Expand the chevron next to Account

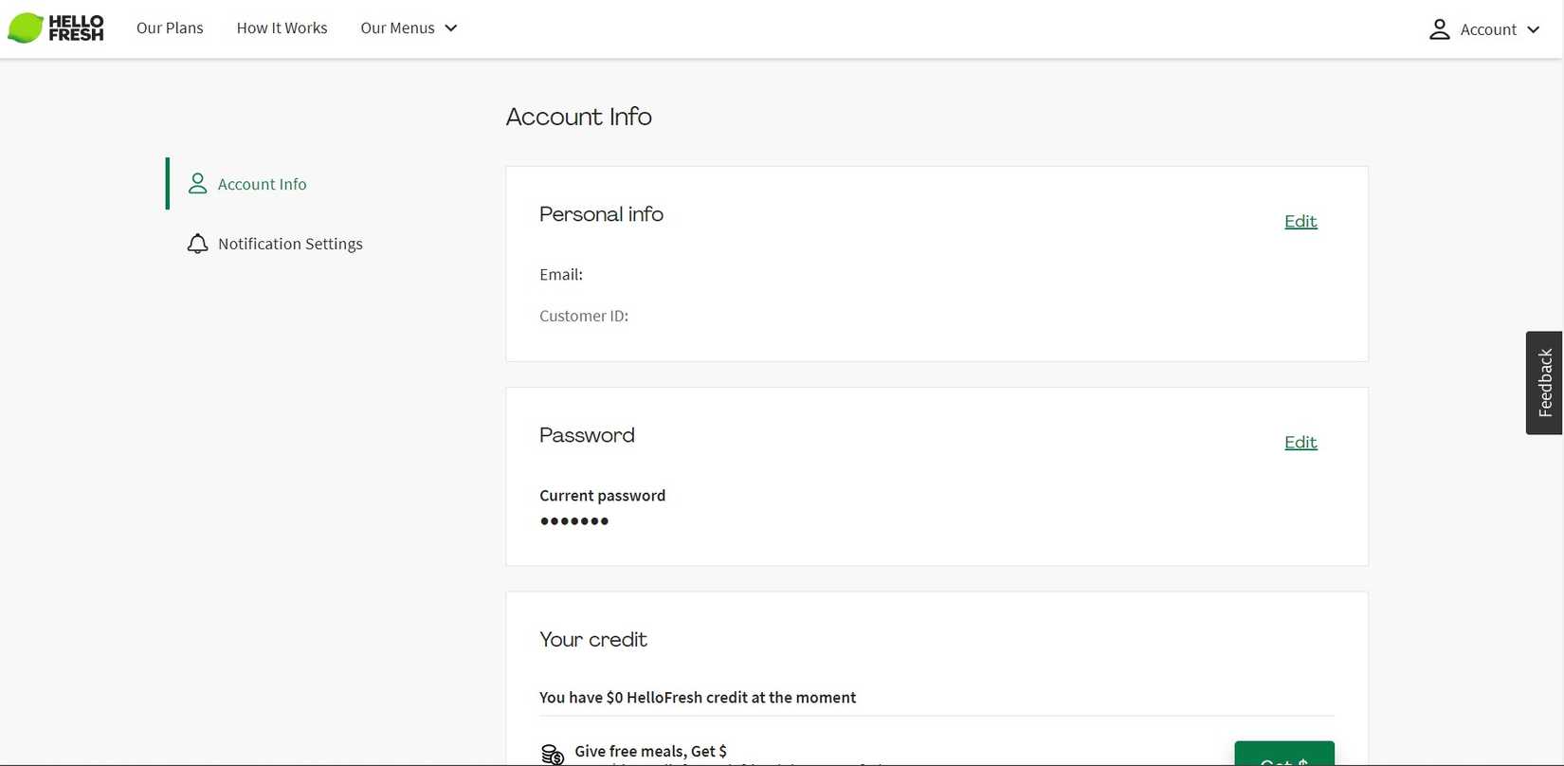click(1533, 29)
